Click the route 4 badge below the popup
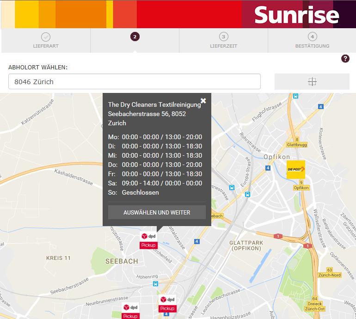 coord(197,242)
